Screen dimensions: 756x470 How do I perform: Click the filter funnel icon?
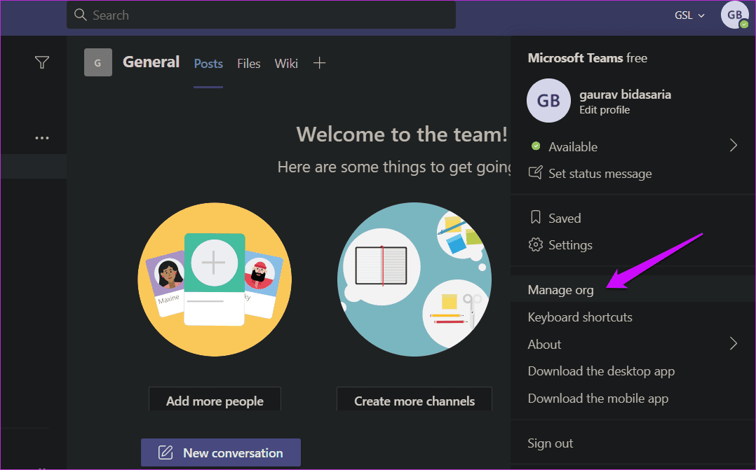[x=42, y=62]
